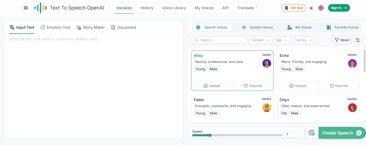Click the Male tag on Echo
This screenshot has width=366, height=145.
point(299,69)
